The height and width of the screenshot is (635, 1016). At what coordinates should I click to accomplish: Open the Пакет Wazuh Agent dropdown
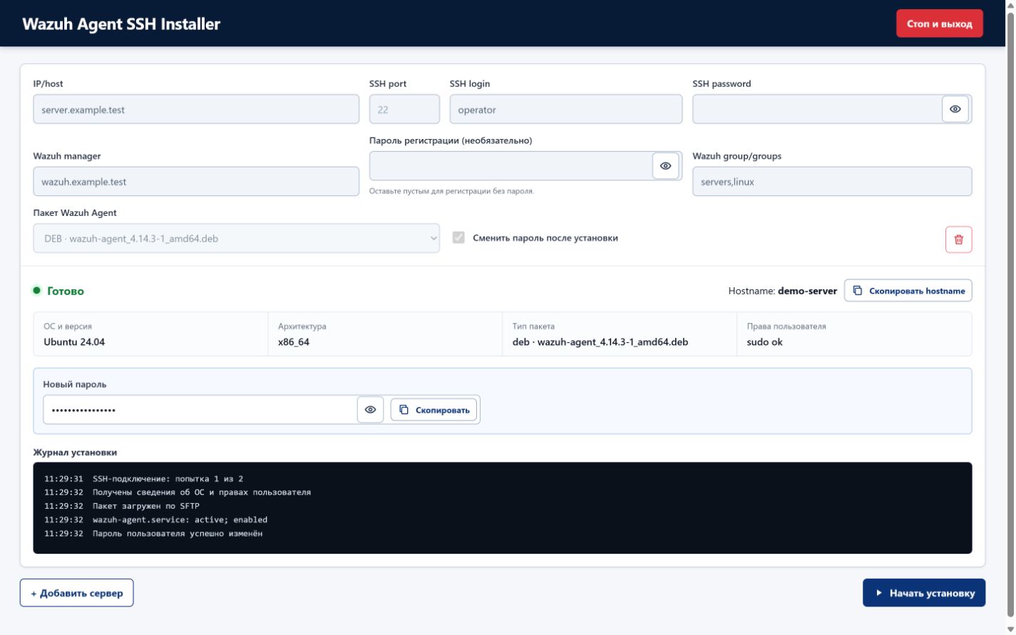pos(236,238)
